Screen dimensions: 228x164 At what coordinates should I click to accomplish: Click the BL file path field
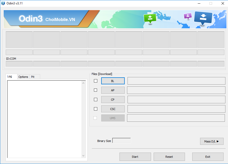pos(176,81)
